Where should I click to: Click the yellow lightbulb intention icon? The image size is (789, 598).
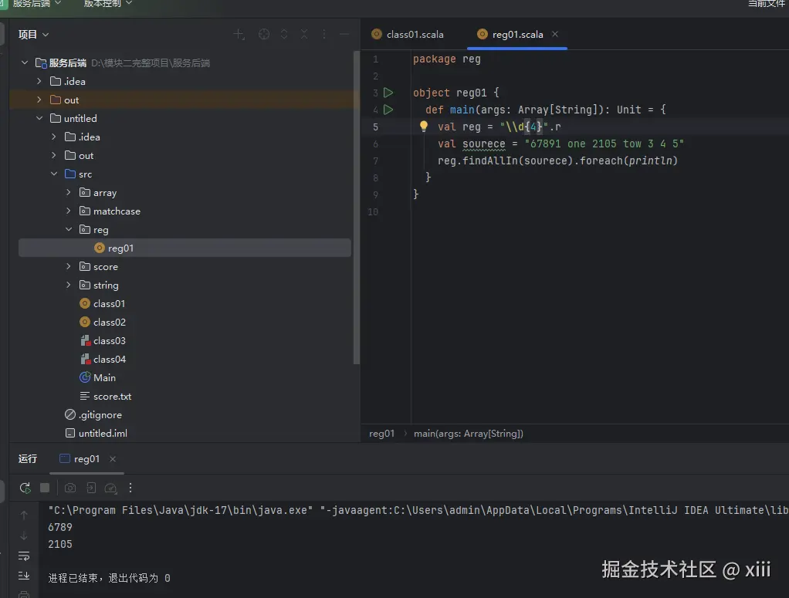tap(424, 127)
